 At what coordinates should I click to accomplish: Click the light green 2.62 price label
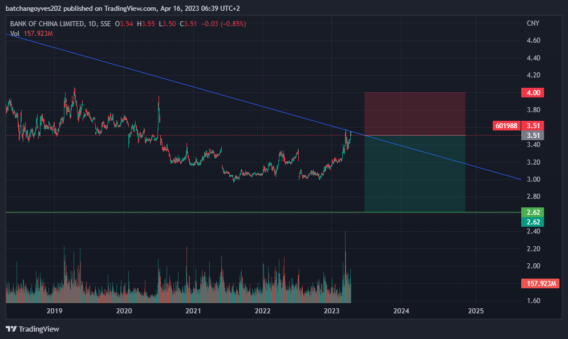(x=533, y=212)
